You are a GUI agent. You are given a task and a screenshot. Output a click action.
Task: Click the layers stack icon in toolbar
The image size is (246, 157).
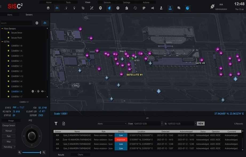(x=48, y=8)
